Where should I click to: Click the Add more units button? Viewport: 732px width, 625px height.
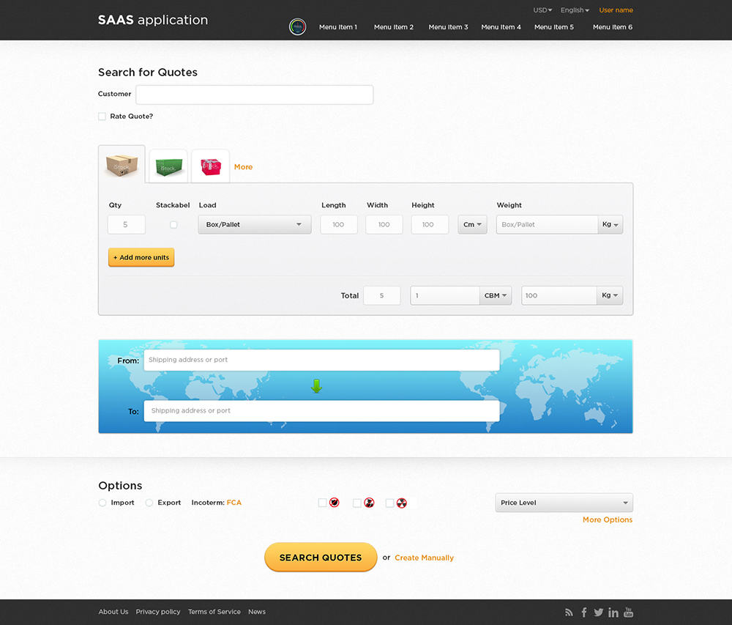tap(141, 257)
